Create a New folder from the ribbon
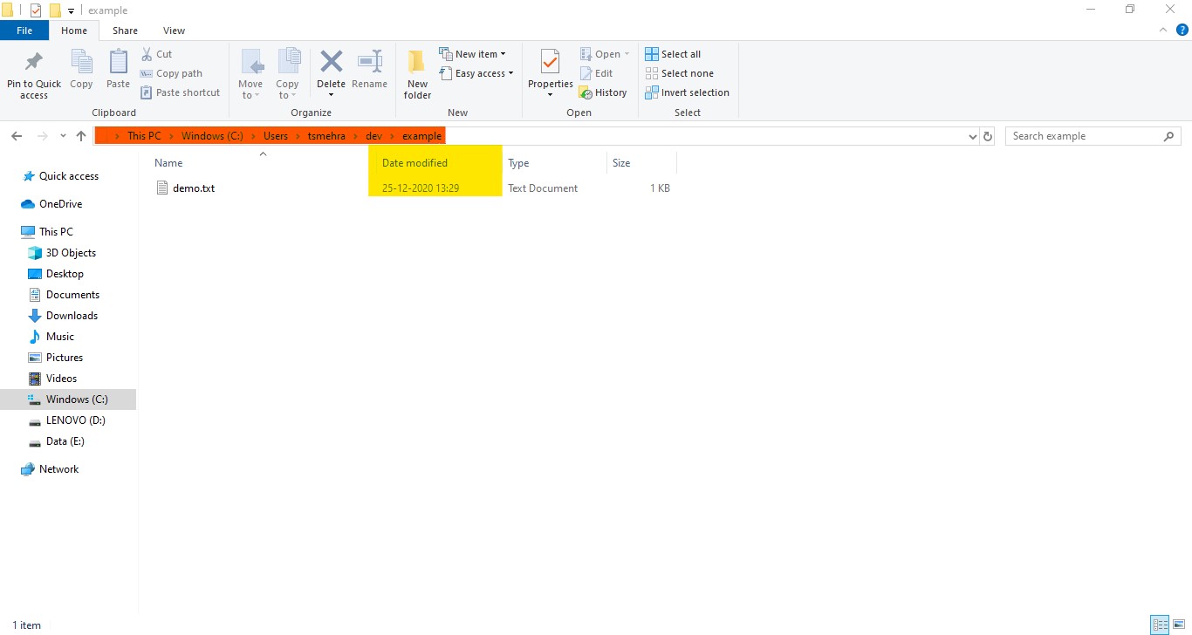 tap(417, 63)
